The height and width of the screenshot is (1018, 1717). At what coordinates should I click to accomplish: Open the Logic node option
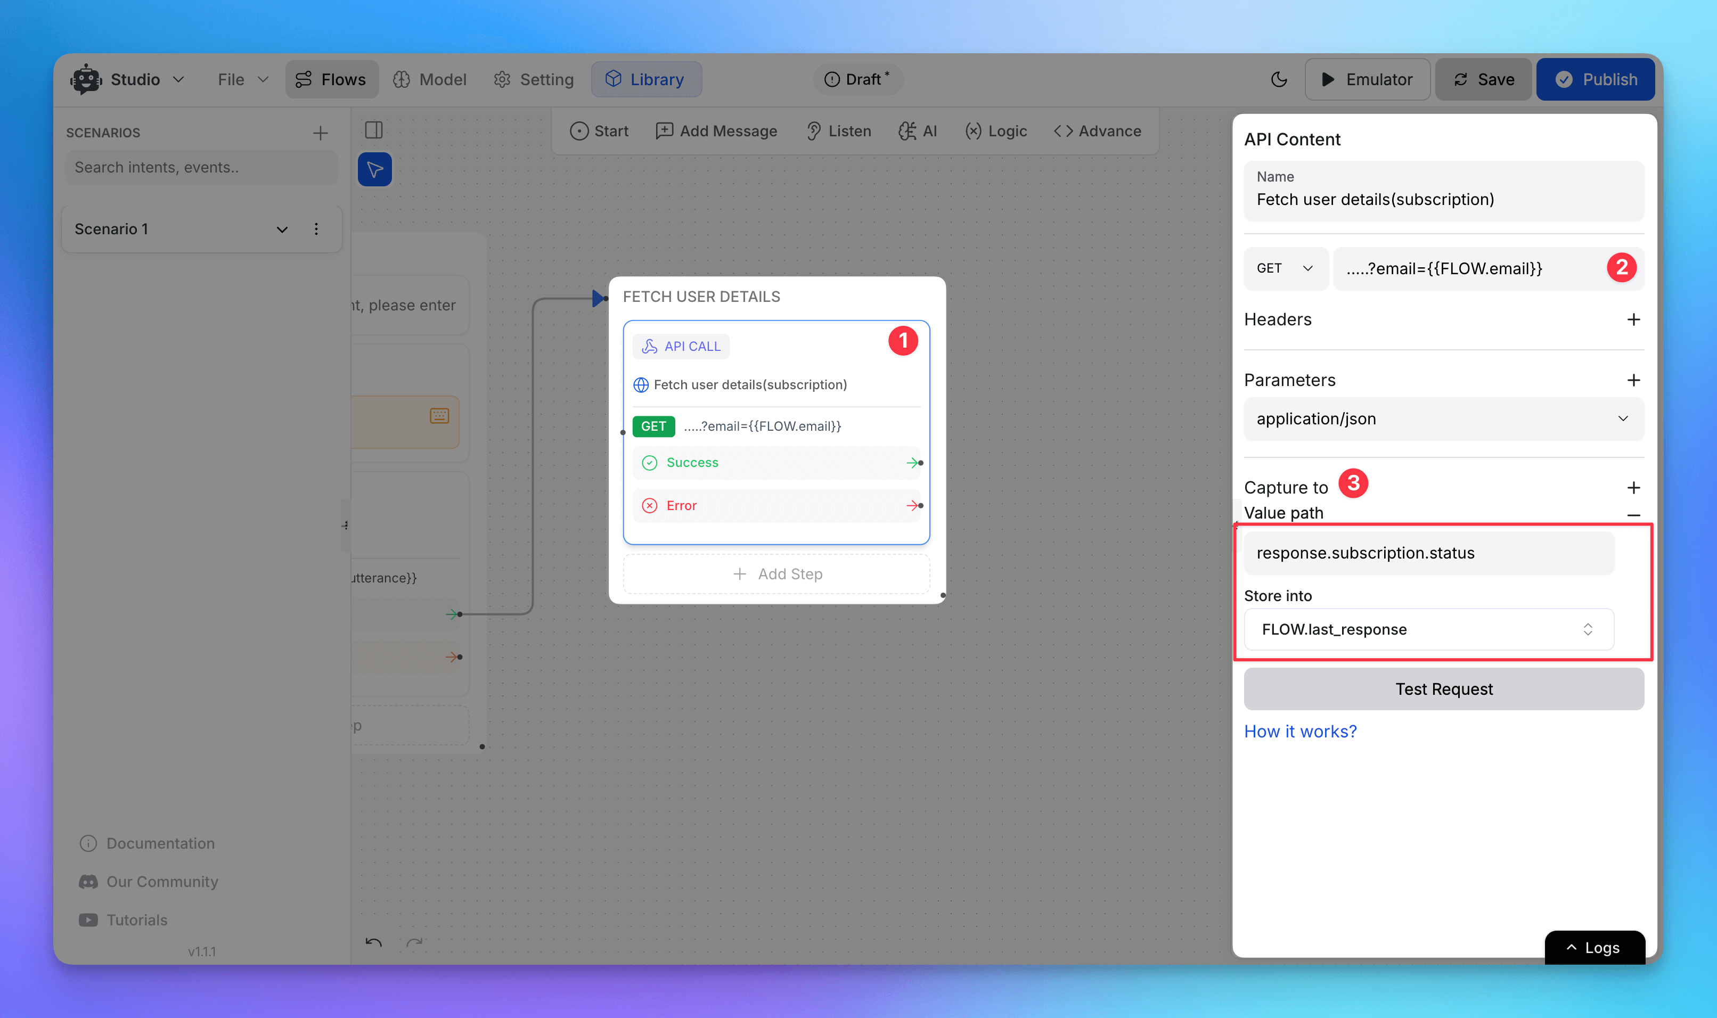click(996, 131)
